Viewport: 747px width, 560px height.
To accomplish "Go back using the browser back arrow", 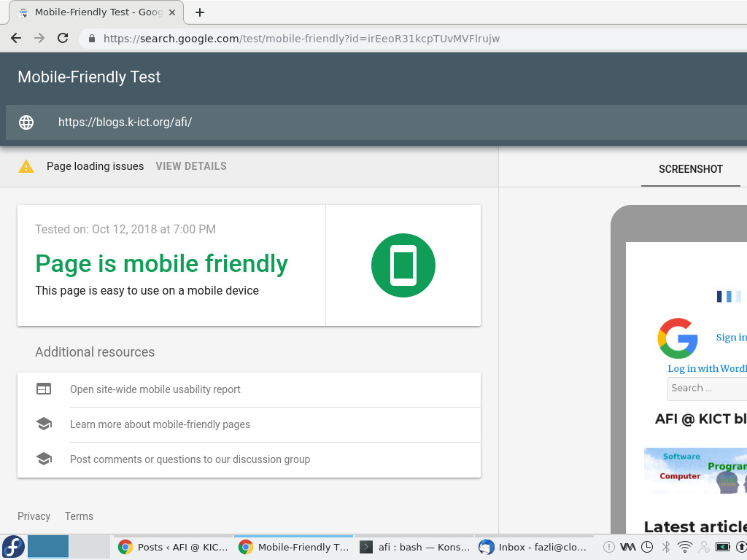I will (16, 38).
